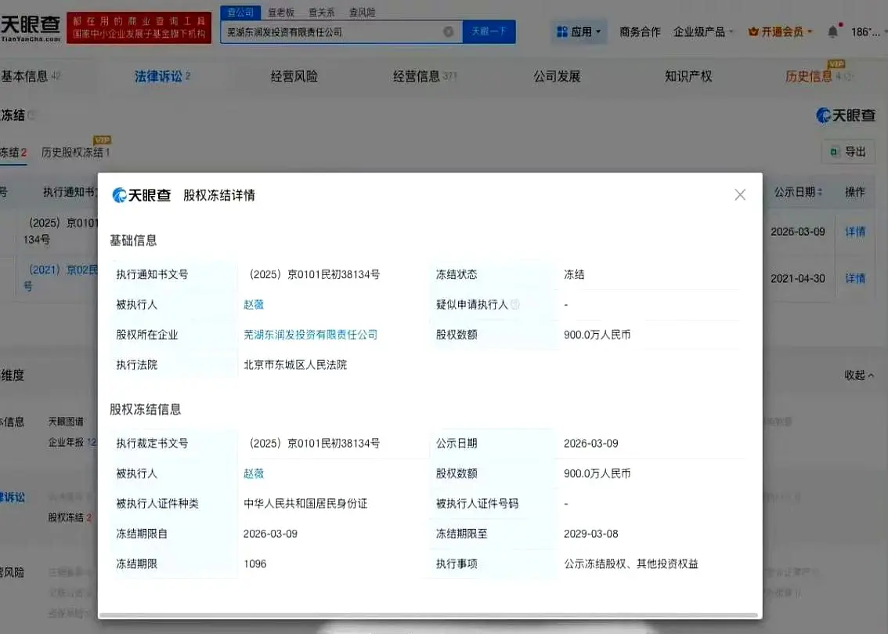The width and height of the screenshot is (888, 634).
Task: Click the 1096 freeze period value
Action: (x=254, y=563)
